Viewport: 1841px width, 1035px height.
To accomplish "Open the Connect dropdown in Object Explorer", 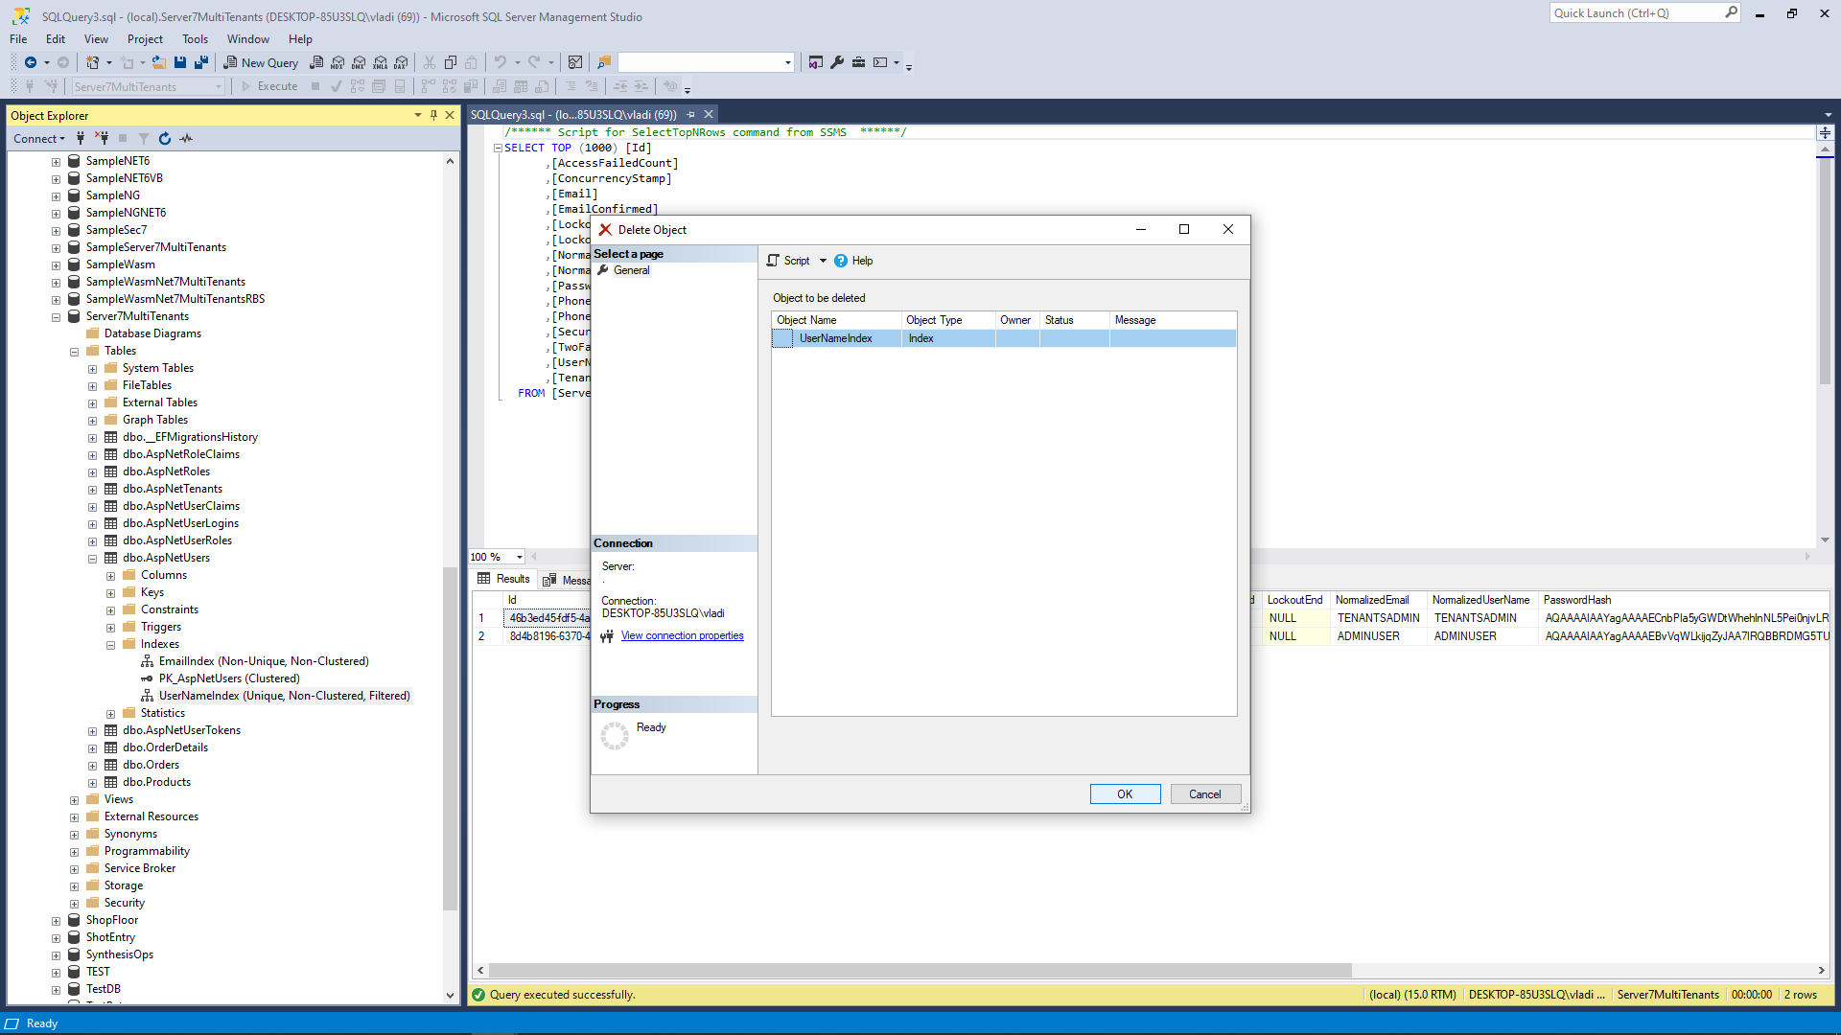I will (x=39, y=138).
